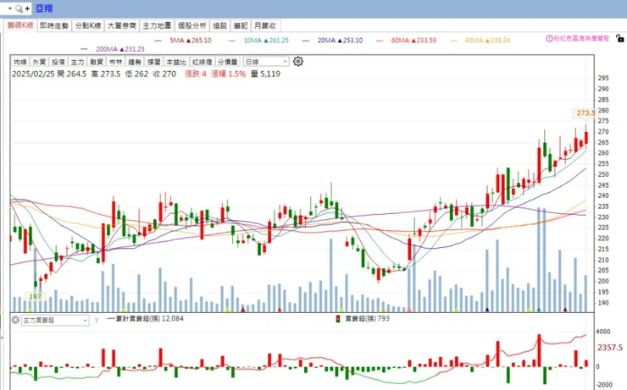Screen dimensions: 627x390
Task: Click the 200MA legend line swatch
Action: pyautogui.click(x=84, y=49)
